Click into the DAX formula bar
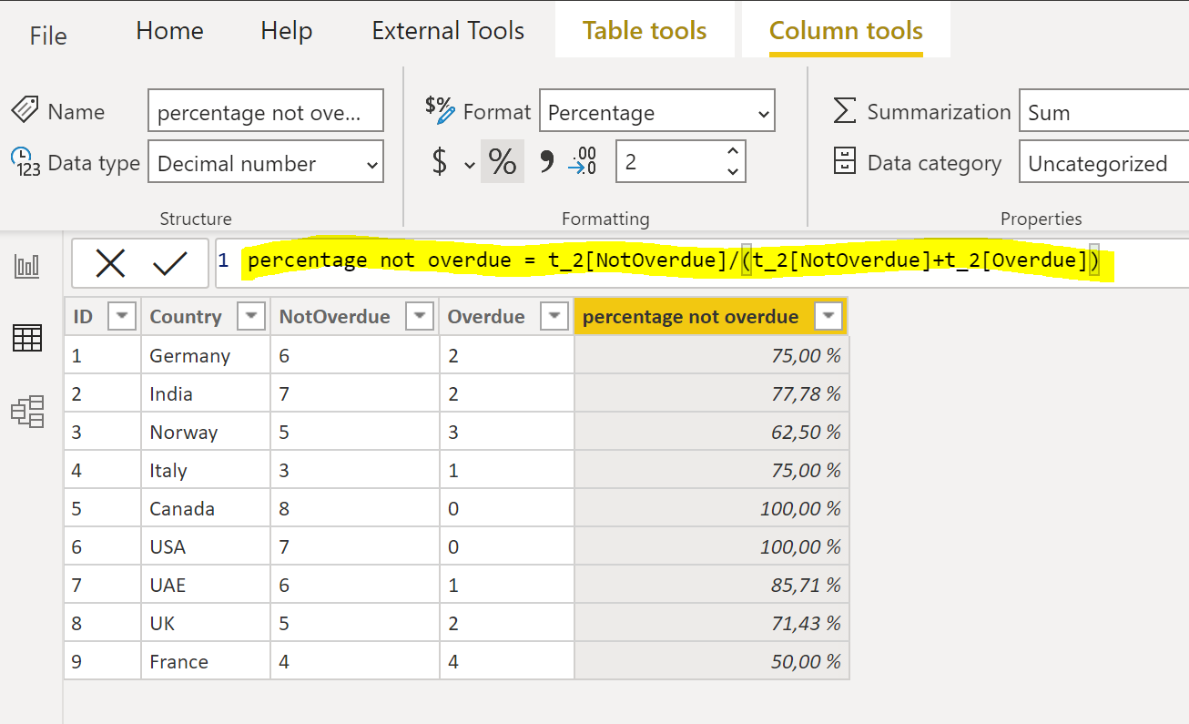This screenshot has height=724, width=1189. pyautogui.click(x=701, y=262)
